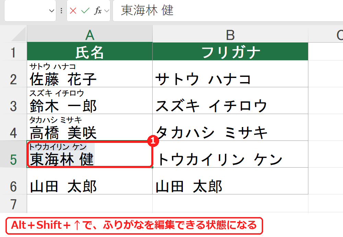Confirm entry with the green checkmark
This screenshot has width=343, height=237.
[85, 11]
